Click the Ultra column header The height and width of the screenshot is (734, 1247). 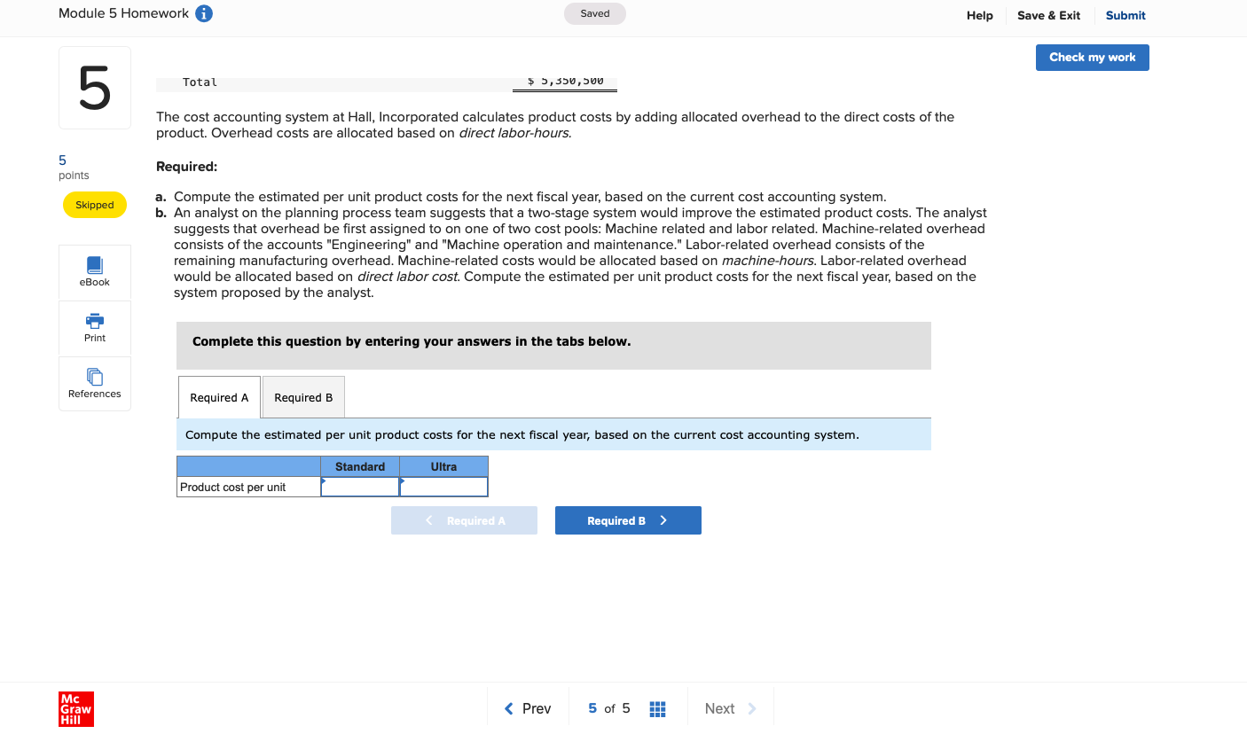[443, 466]
